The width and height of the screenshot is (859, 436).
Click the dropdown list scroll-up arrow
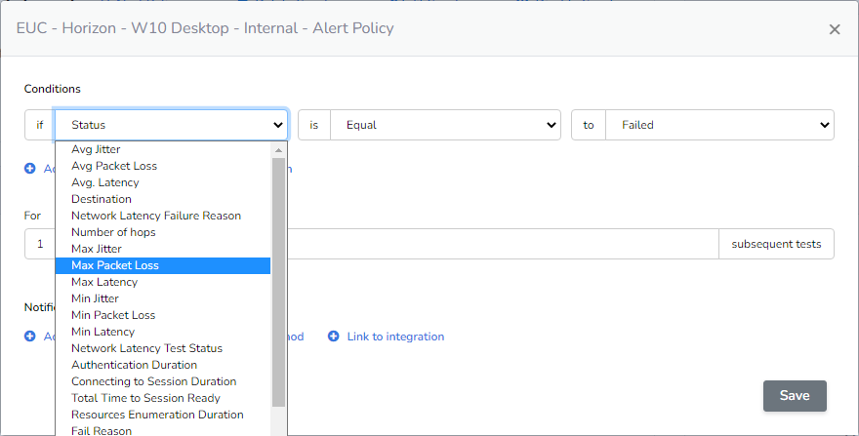pyautogui.click(x=278, y=149)
